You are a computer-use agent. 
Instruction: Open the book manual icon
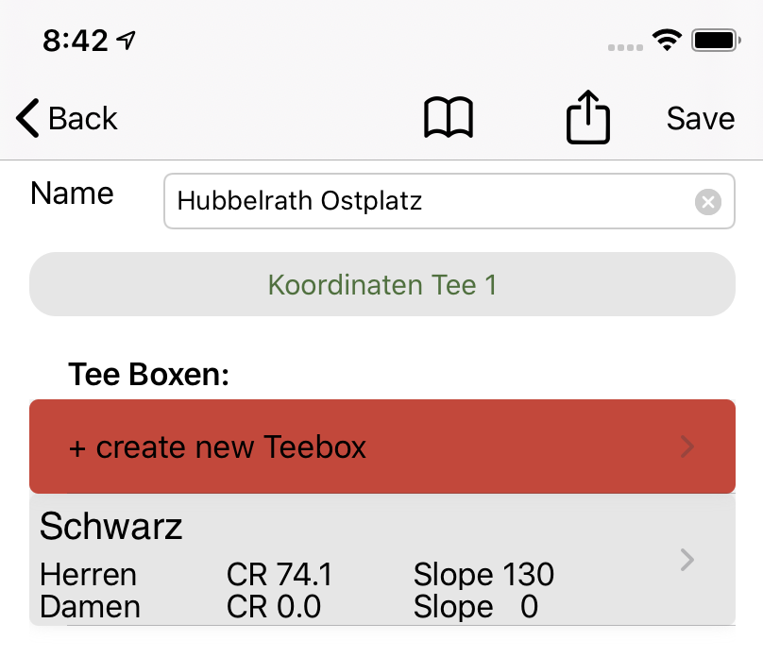(x=449, y=120)
